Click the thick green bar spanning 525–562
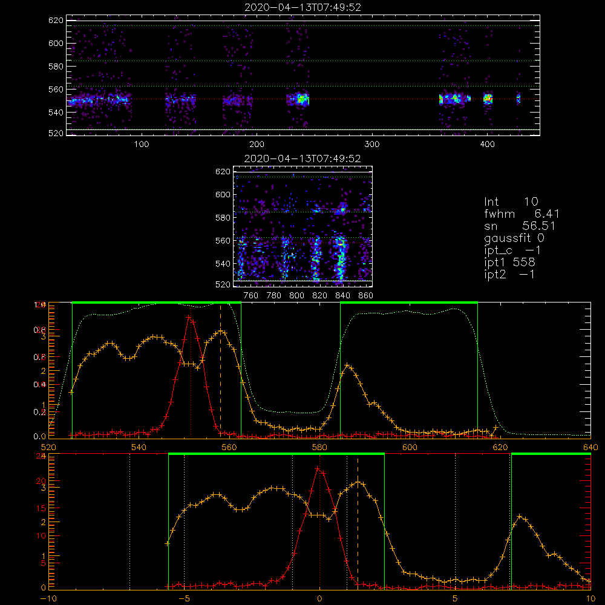 [x=157, y=302]
